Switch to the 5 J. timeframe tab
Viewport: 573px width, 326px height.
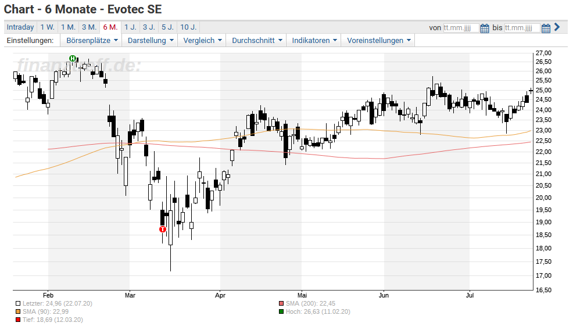coord(168,27)
